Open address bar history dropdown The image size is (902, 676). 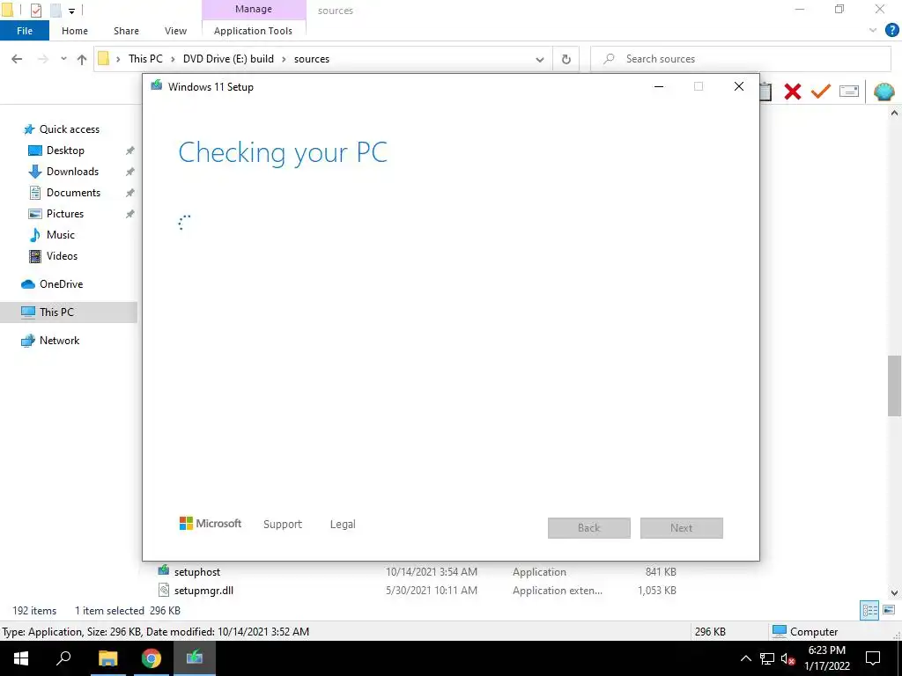point(540,59)
